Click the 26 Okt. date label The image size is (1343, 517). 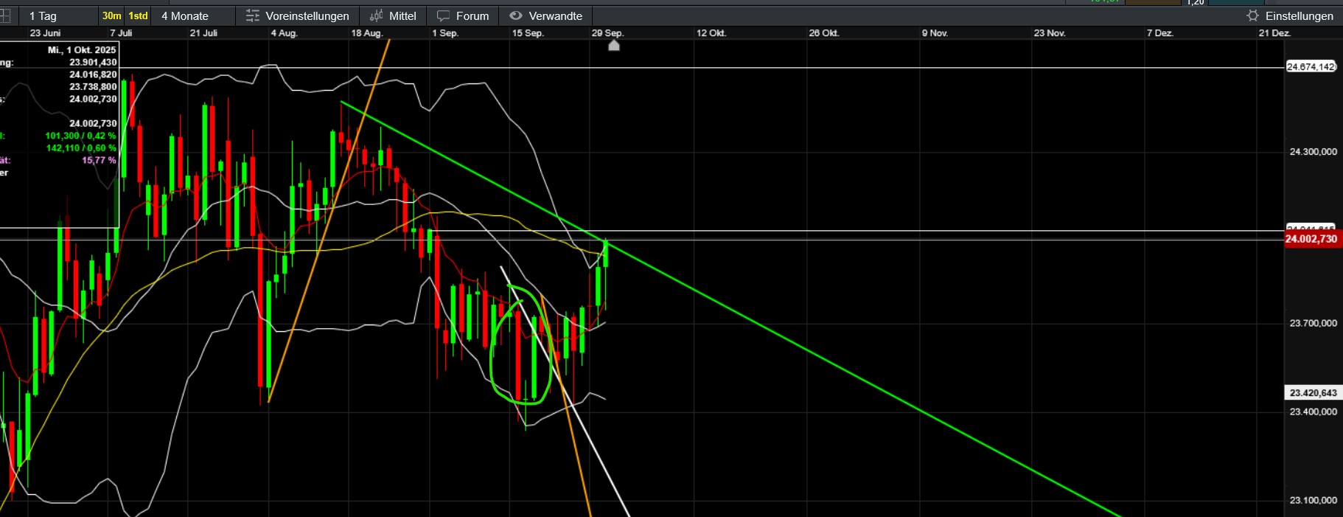point(824,33)
